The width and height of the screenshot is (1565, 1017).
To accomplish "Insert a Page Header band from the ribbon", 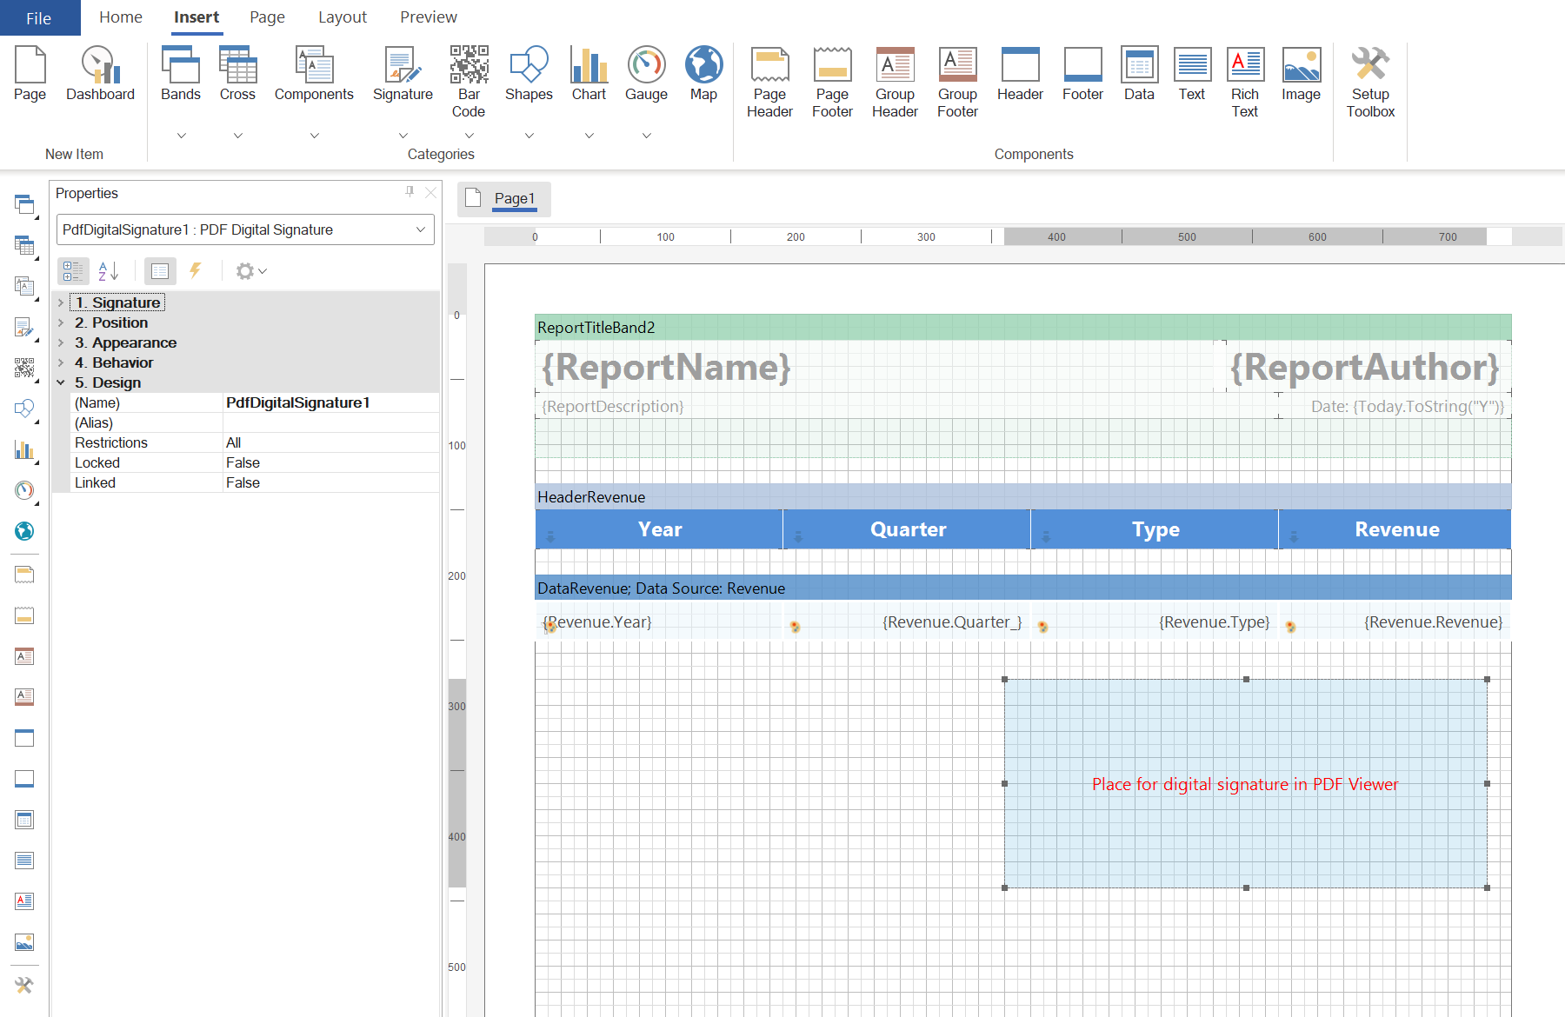I will click(769, 82).
